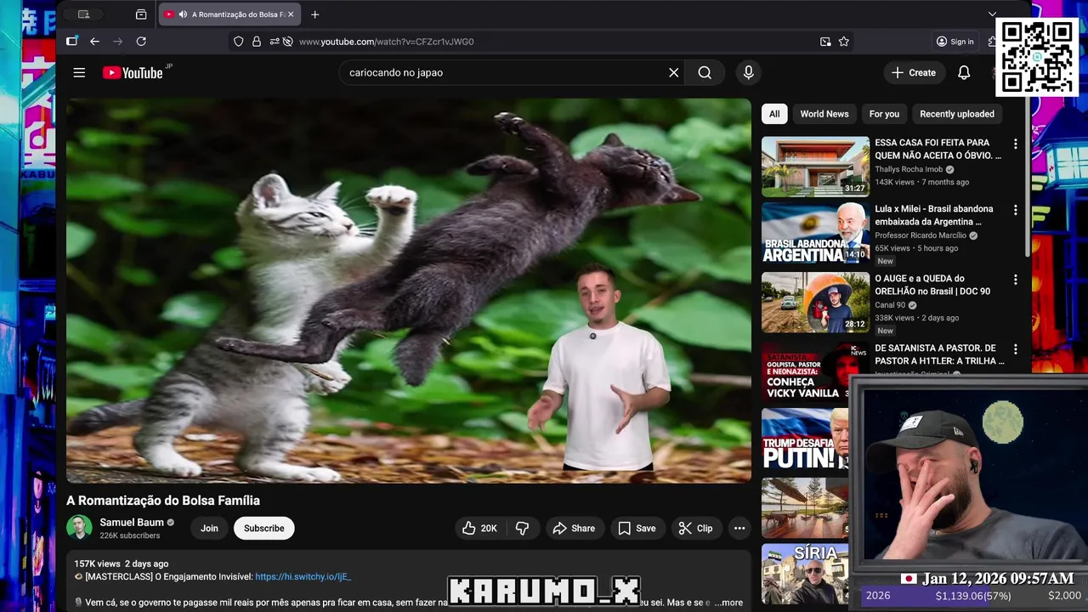Like the video (20K thumbs up)

tap(479, 528)
